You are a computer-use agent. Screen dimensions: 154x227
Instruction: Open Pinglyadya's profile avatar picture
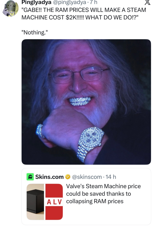coord(10,8)
